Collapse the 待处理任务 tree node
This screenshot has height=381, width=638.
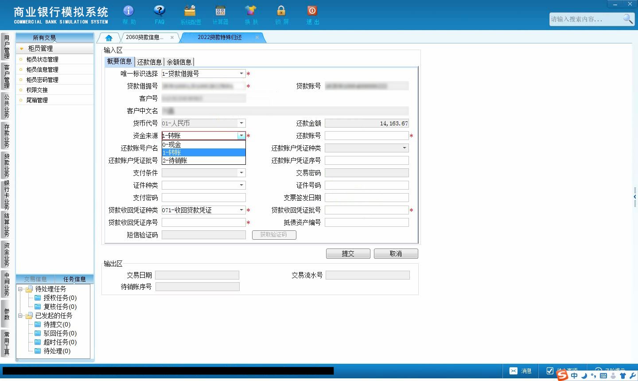(20, 289)
